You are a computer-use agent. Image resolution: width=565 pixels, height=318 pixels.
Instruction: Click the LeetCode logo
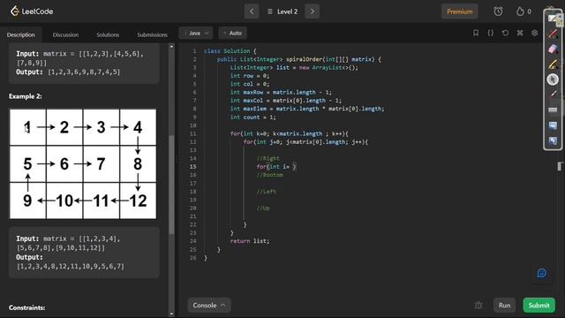point(32,11)
